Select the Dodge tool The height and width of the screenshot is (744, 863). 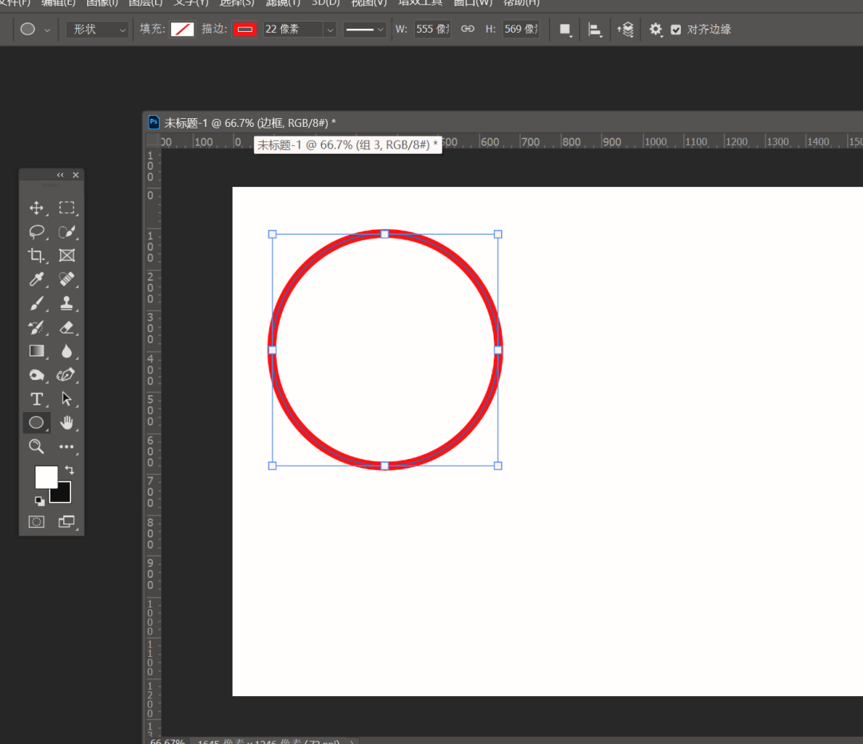[x=36, y=375]
